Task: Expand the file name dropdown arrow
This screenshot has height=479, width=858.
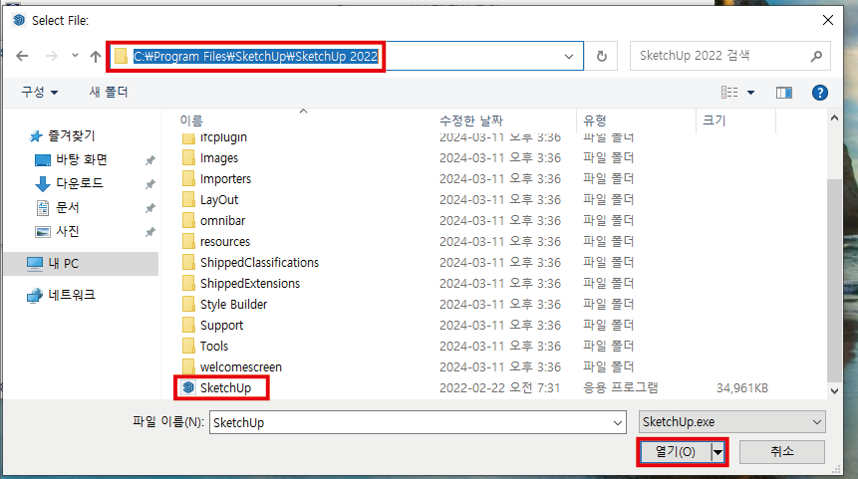Action: click(x=618, y=422)
